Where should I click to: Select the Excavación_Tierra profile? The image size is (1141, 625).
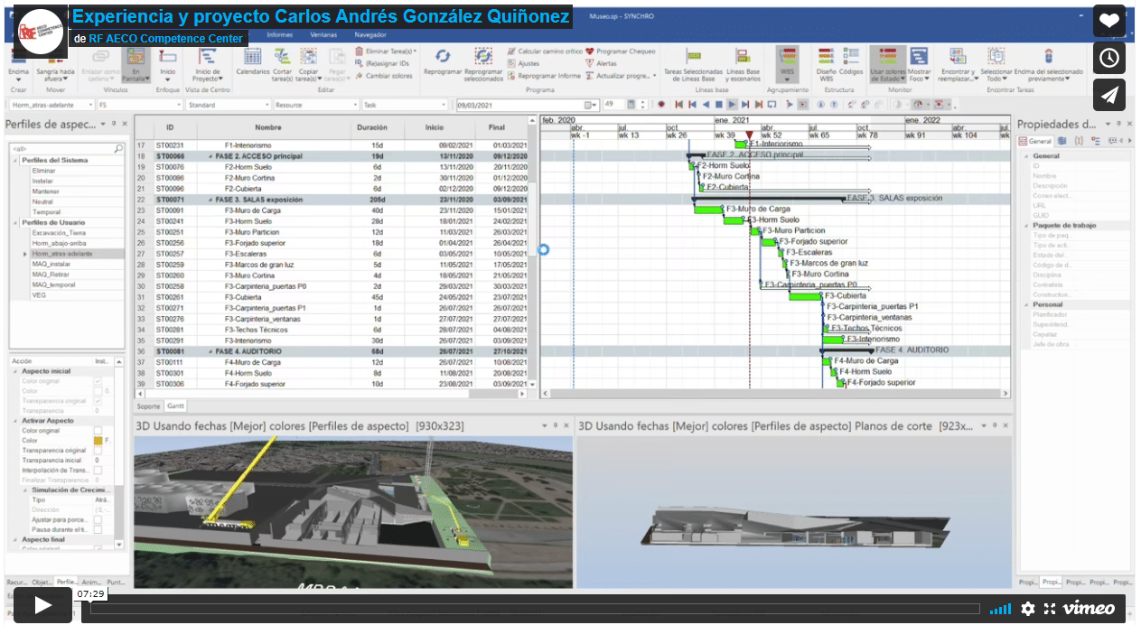click(x=58, y=233)
